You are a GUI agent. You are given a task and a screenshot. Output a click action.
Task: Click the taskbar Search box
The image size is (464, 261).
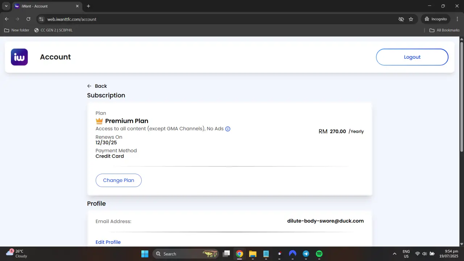coord(186,254)
